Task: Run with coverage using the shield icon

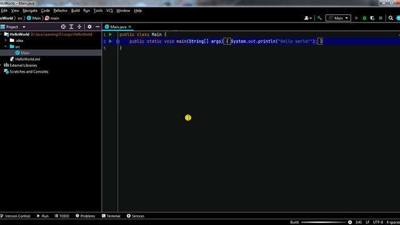Action: 372,18
